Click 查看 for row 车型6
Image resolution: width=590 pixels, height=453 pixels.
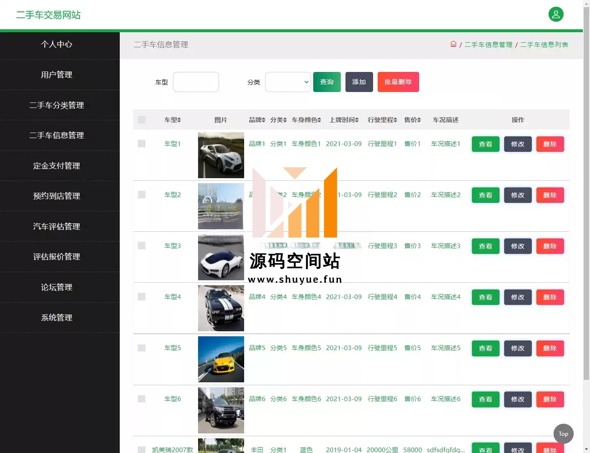486,399
